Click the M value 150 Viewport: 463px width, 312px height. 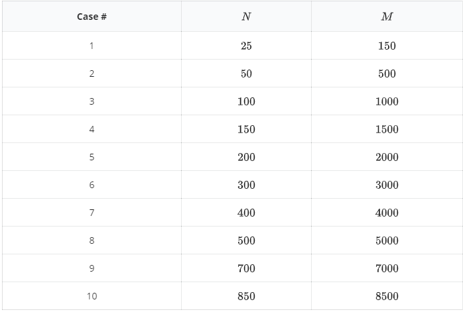387,46
